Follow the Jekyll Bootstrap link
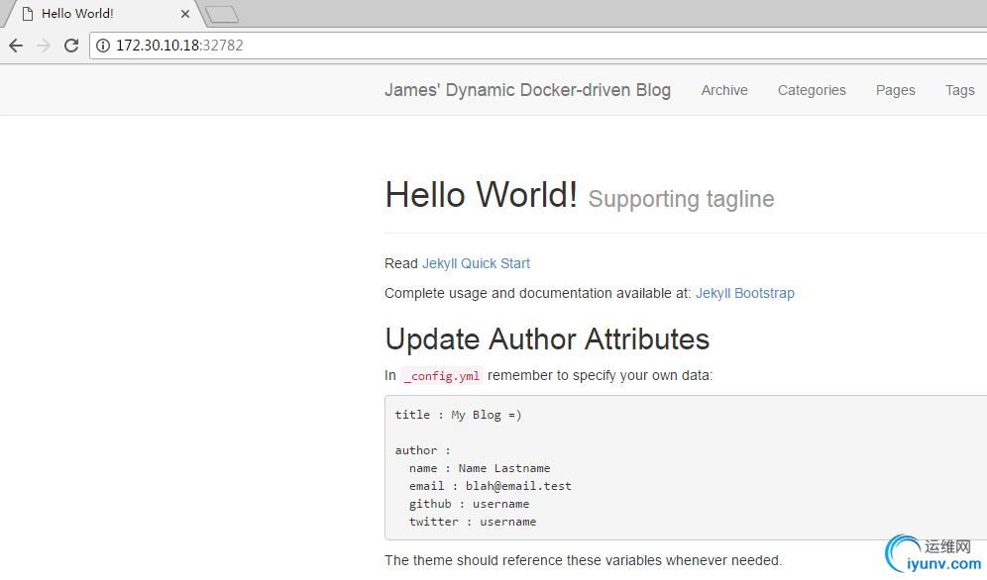 (744, 293)
